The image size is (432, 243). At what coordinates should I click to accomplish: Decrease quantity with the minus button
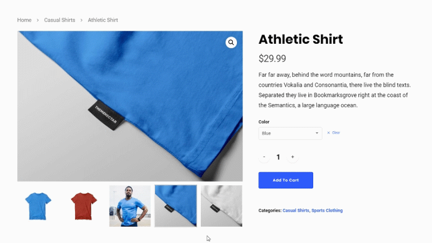click(x=264, y=157)
